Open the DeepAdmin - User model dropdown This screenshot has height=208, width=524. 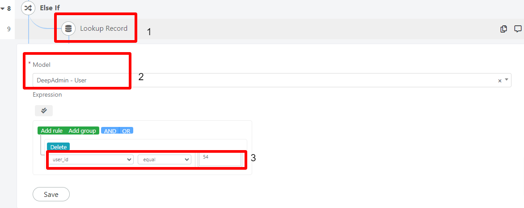[272, 80]
